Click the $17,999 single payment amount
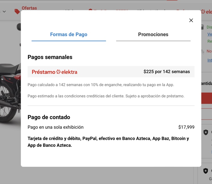Image resolution: width=212 pixels, height=184 pixels. [186, 127]
